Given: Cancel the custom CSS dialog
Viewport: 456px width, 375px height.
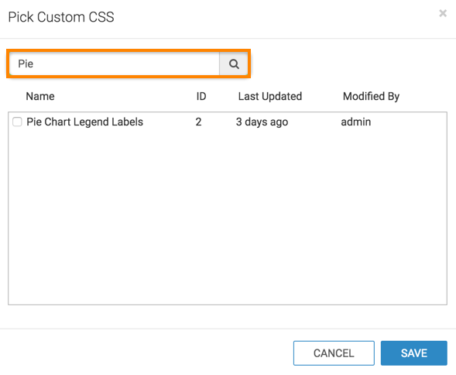Looking at the screenshot, I should 334,353.
